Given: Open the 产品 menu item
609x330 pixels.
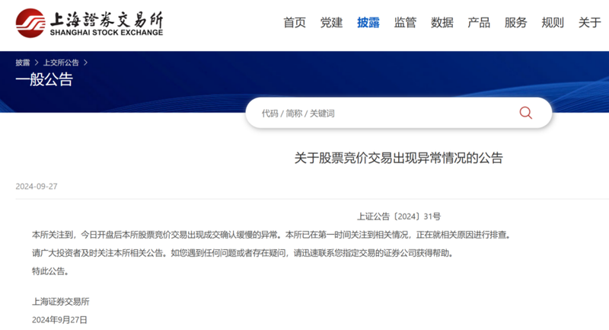Looking at the screenshot, I should click(x=479, y=23).
